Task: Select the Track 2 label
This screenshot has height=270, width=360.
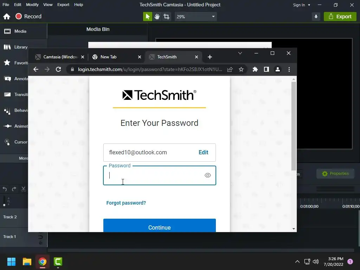Action: click(10, 217)
